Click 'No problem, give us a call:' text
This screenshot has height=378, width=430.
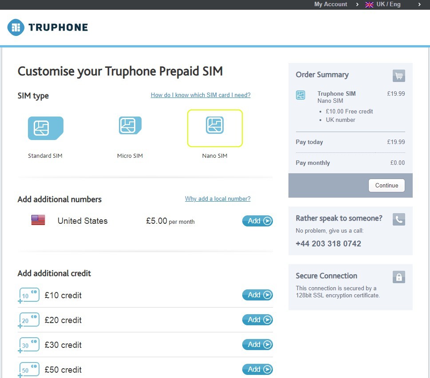click(x=330, y=230)
